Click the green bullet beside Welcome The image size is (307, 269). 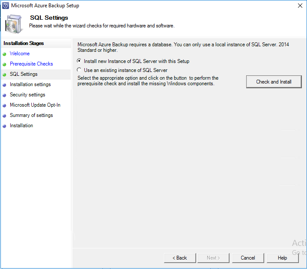point(4,54)
